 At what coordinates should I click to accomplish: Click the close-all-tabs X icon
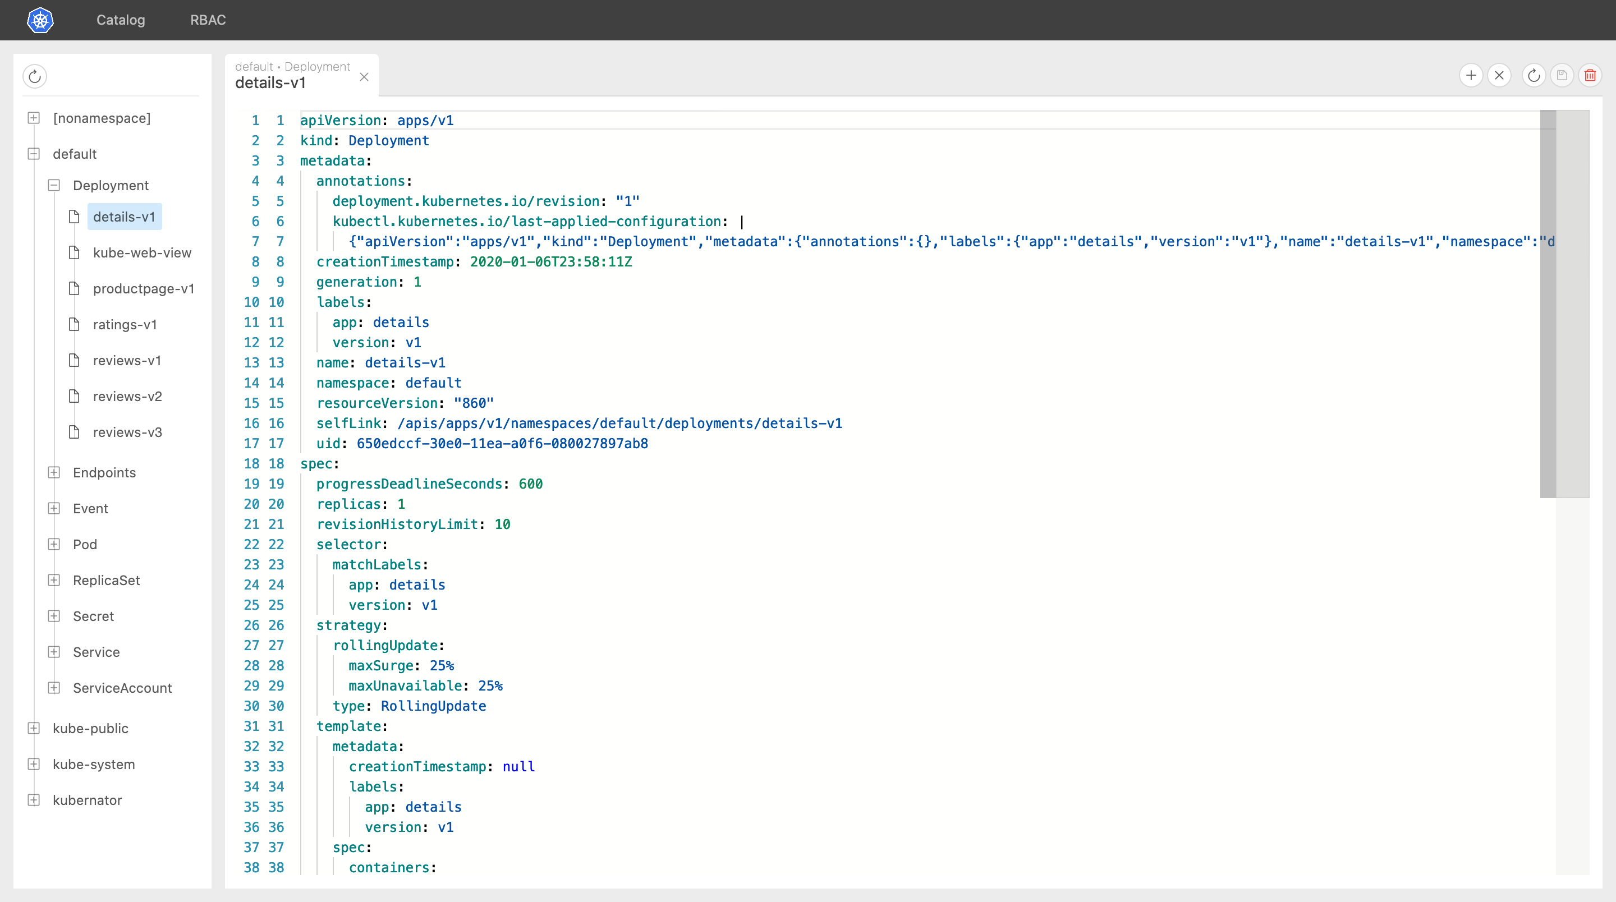(1499, 76)
